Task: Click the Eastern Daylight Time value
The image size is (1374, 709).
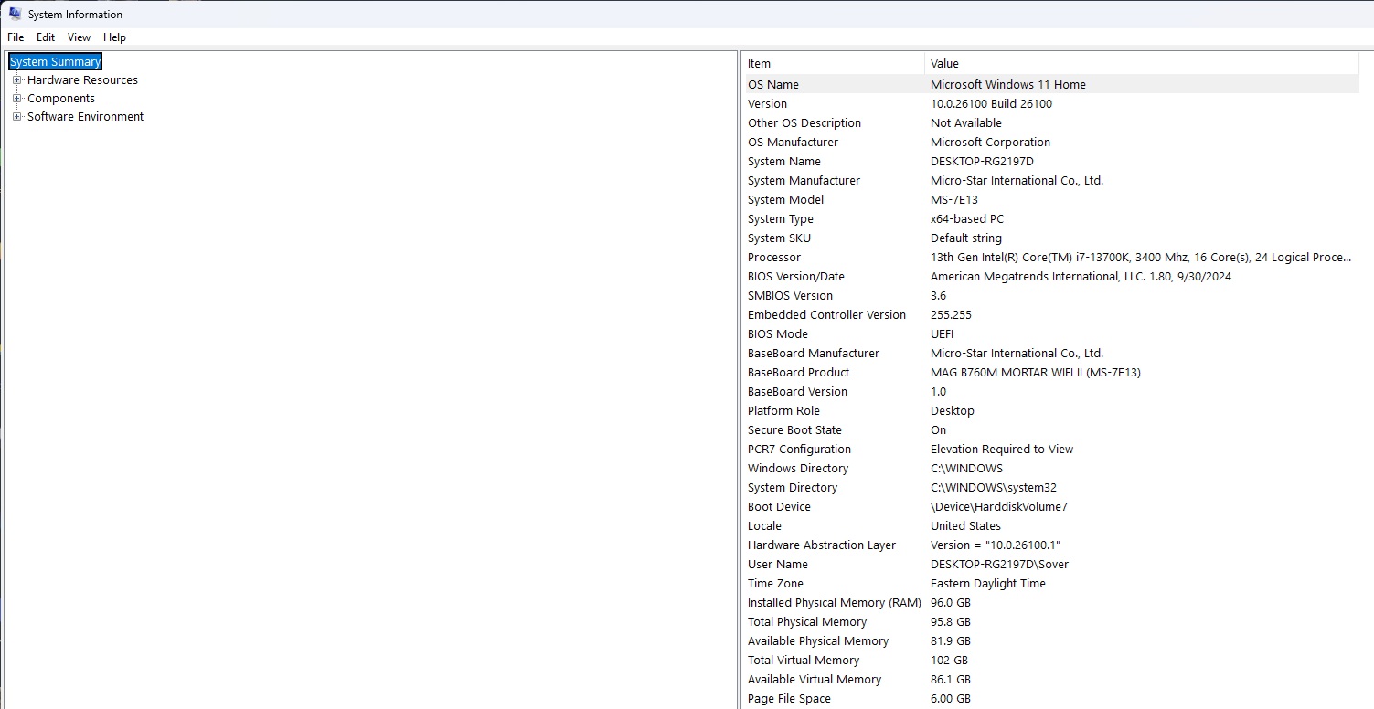Action: [988, 583]
